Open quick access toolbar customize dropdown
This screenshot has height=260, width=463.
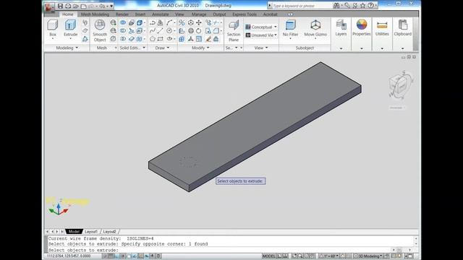(x=111, y=6)
